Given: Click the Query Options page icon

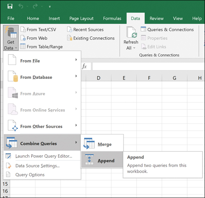Looking at the screenshot, I should pyautogui.click(x=8, y=174).
